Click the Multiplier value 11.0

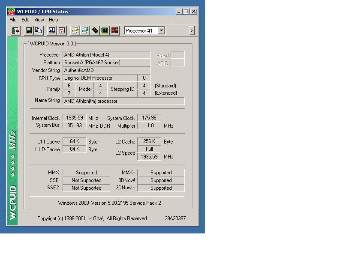(149, 126)
